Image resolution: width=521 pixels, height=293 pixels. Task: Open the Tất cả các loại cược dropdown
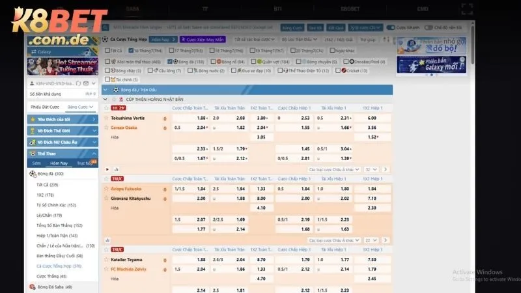click(x=255, y=40)
